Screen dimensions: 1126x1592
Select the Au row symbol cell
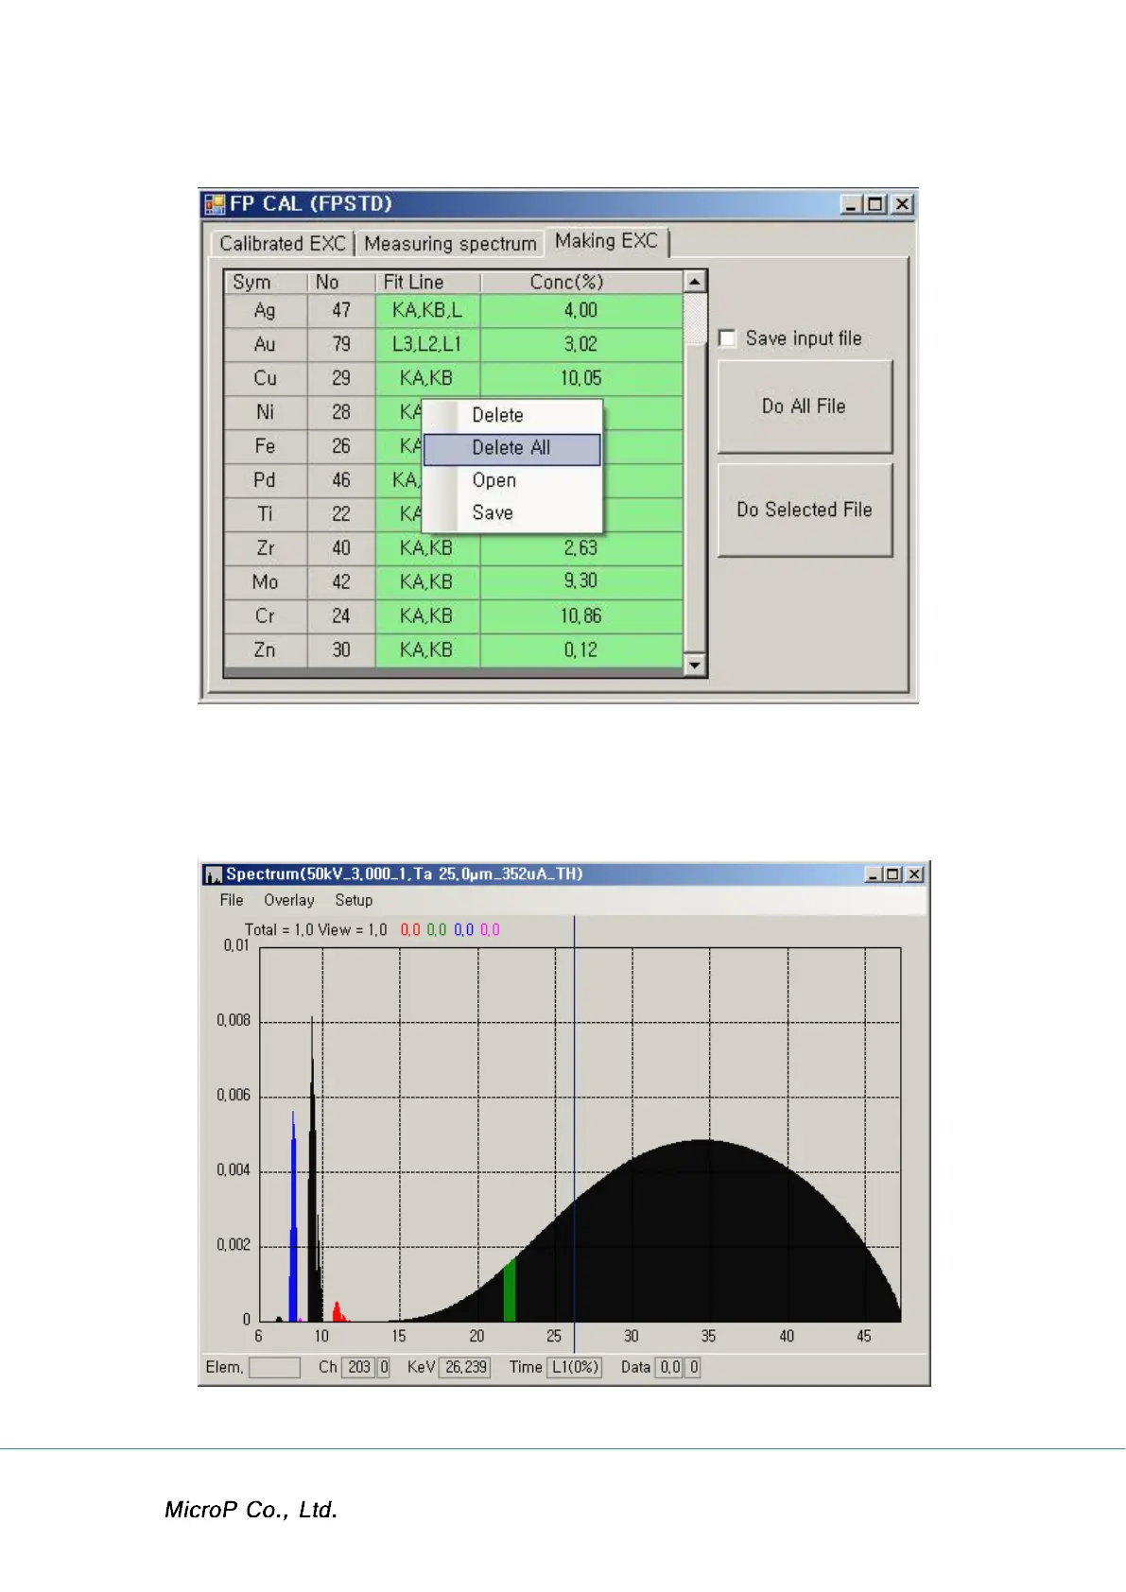[266, 344]
